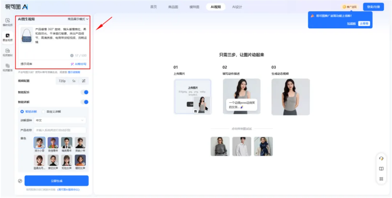Click the 推广返现 button
This screenshot has width=392, height=198.
click(350, 7)
